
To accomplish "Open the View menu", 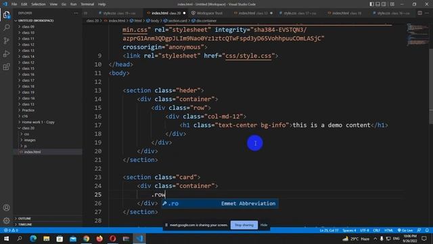I will coord(53,4).
